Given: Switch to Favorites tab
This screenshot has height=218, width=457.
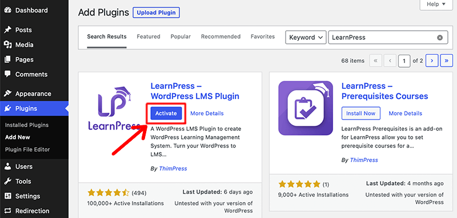Looking at the screenshot, I should [x=263, y=36].
